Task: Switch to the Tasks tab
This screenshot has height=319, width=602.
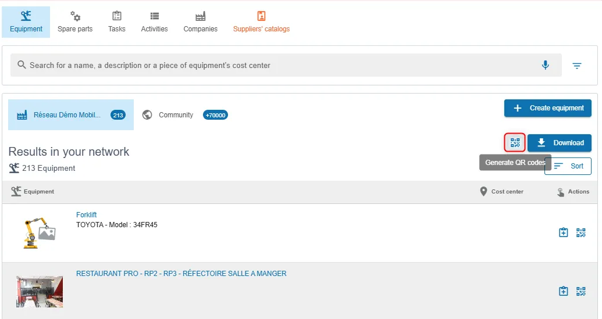Action: click(117, 22)
